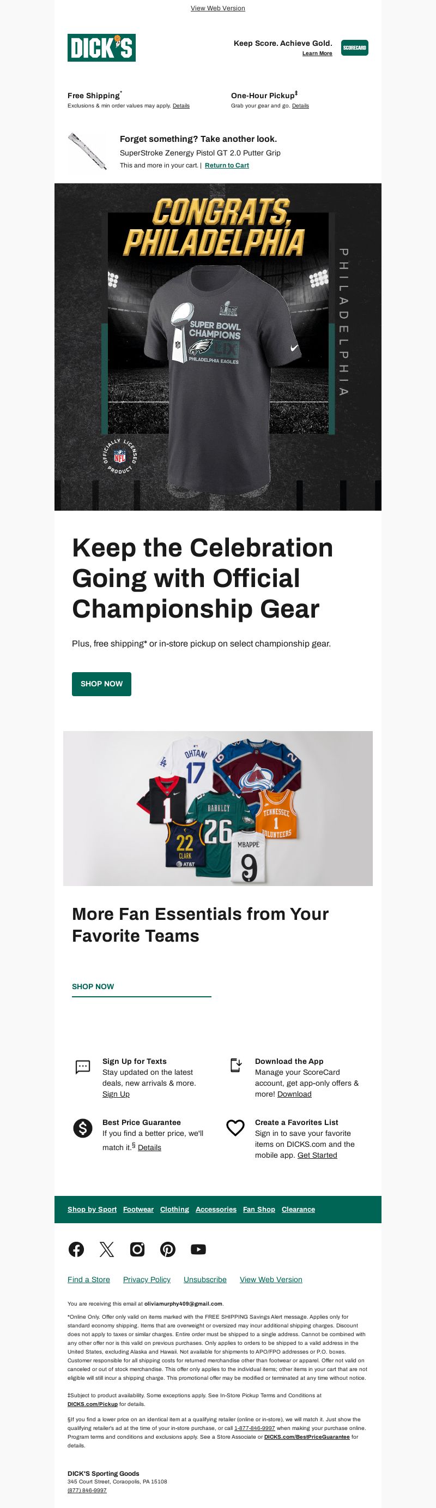Image resolution: width=436 pixels, height=1508 pixels.
Task: Click the Return to Cart link
Action: (227, 166)
